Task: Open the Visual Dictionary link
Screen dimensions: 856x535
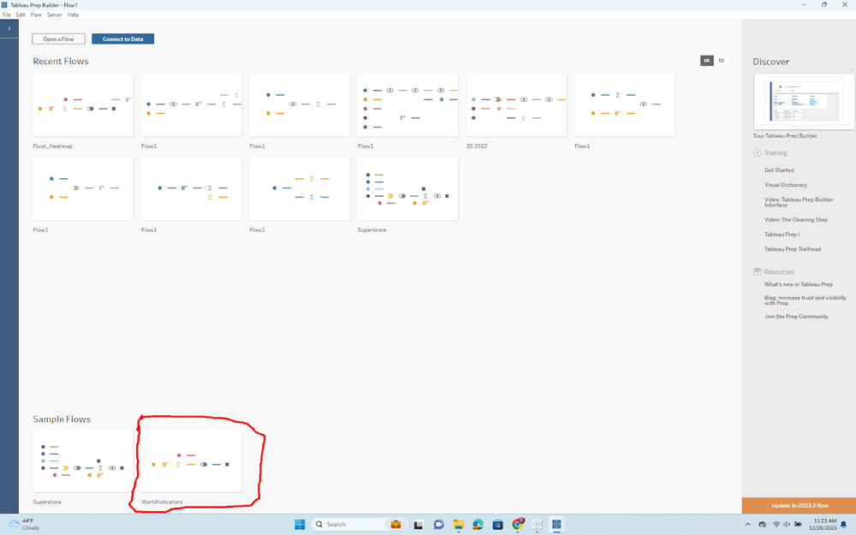Action: click(786, 185)
